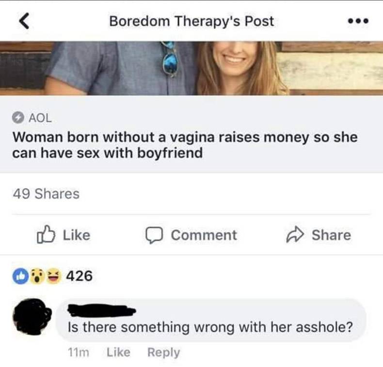383x367 pixels.
Task: Click the blue like reaction icon
Action: pos(21,276)
